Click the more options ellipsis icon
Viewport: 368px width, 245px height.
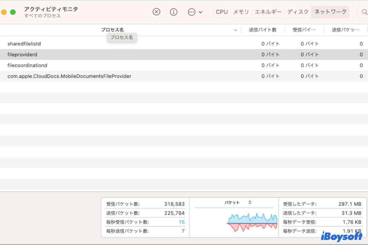[192, 12]
